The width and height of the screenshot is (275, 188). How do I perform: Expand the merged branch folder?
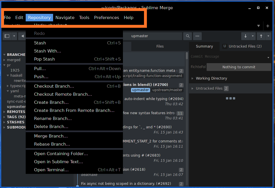[4, 60]
